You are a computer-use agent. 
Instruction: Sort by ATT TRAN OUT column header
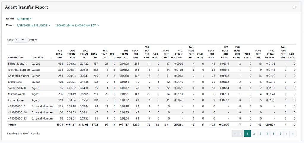pos(59,54)
